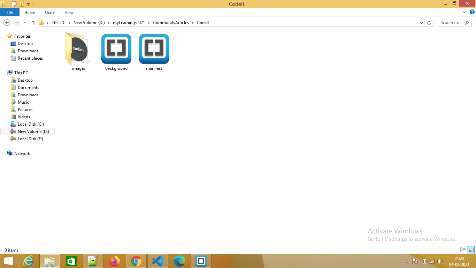
Task: Open Network in the navigation pane
Action: (22, 154)
